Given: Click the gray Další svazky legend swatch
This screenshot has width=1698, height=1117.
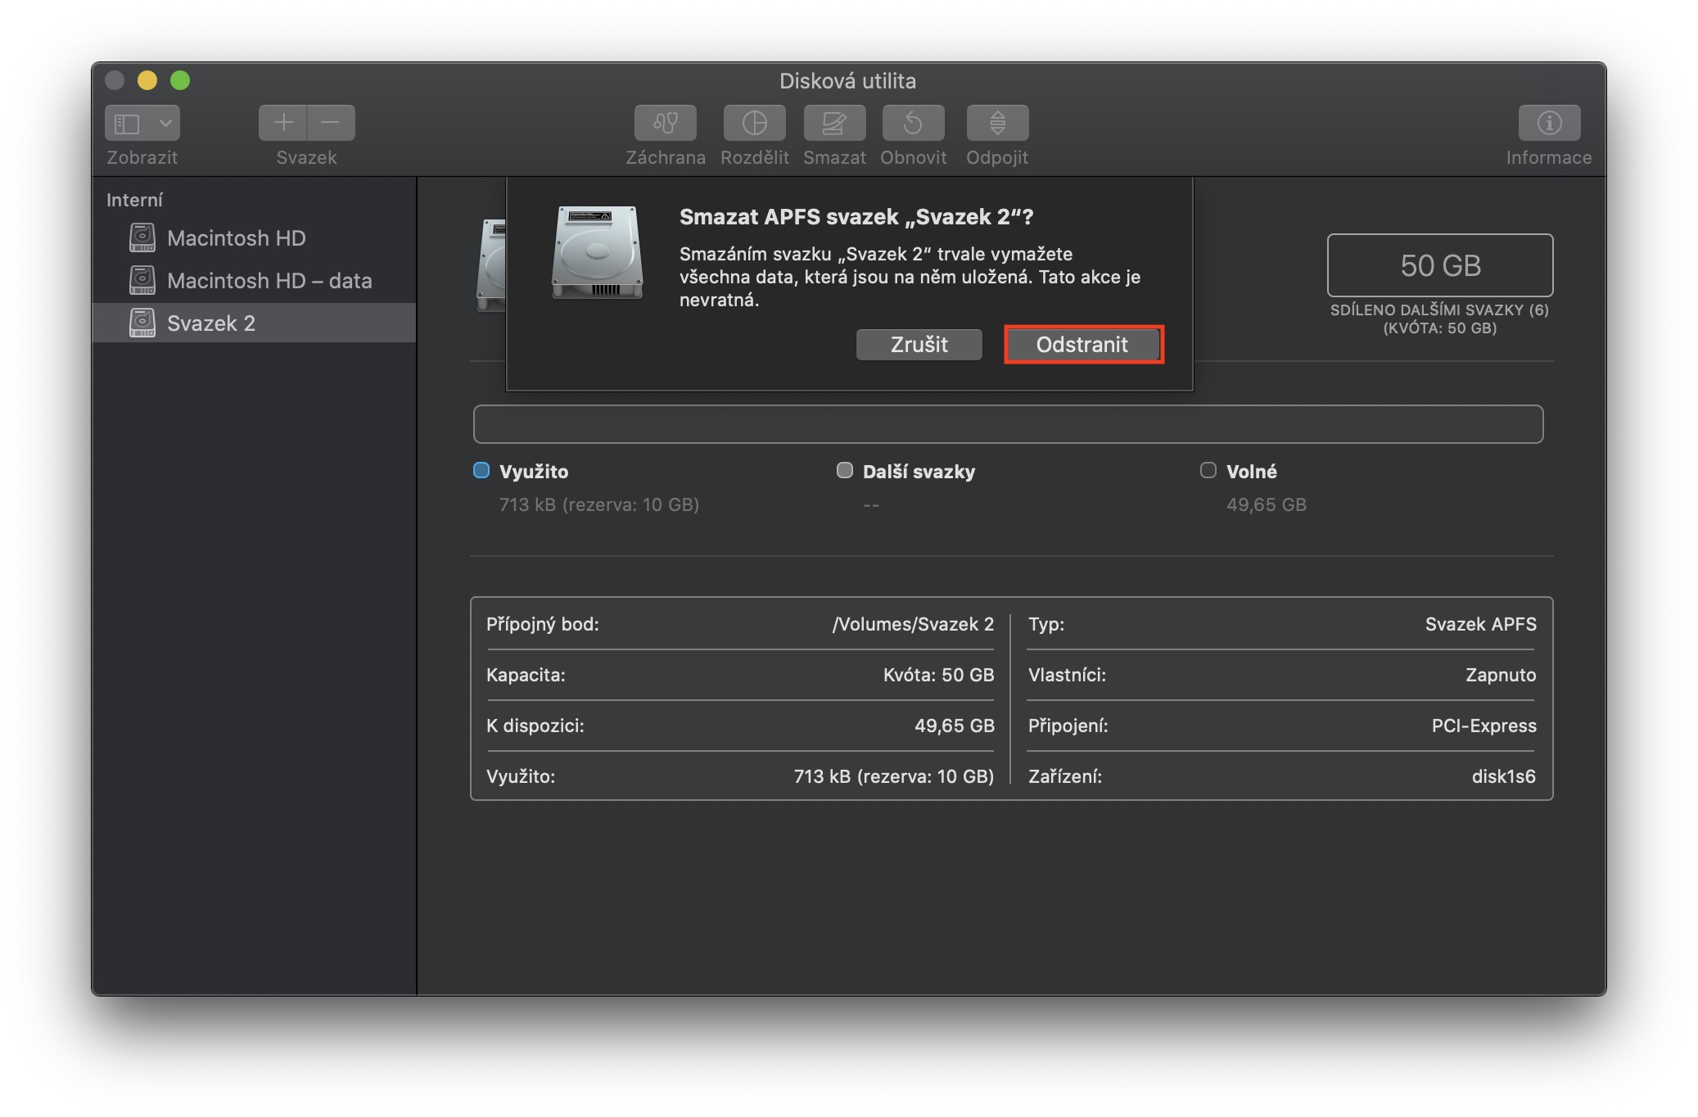Looking at the screenshot, I should pyautogui.click(x=844, y=470).
